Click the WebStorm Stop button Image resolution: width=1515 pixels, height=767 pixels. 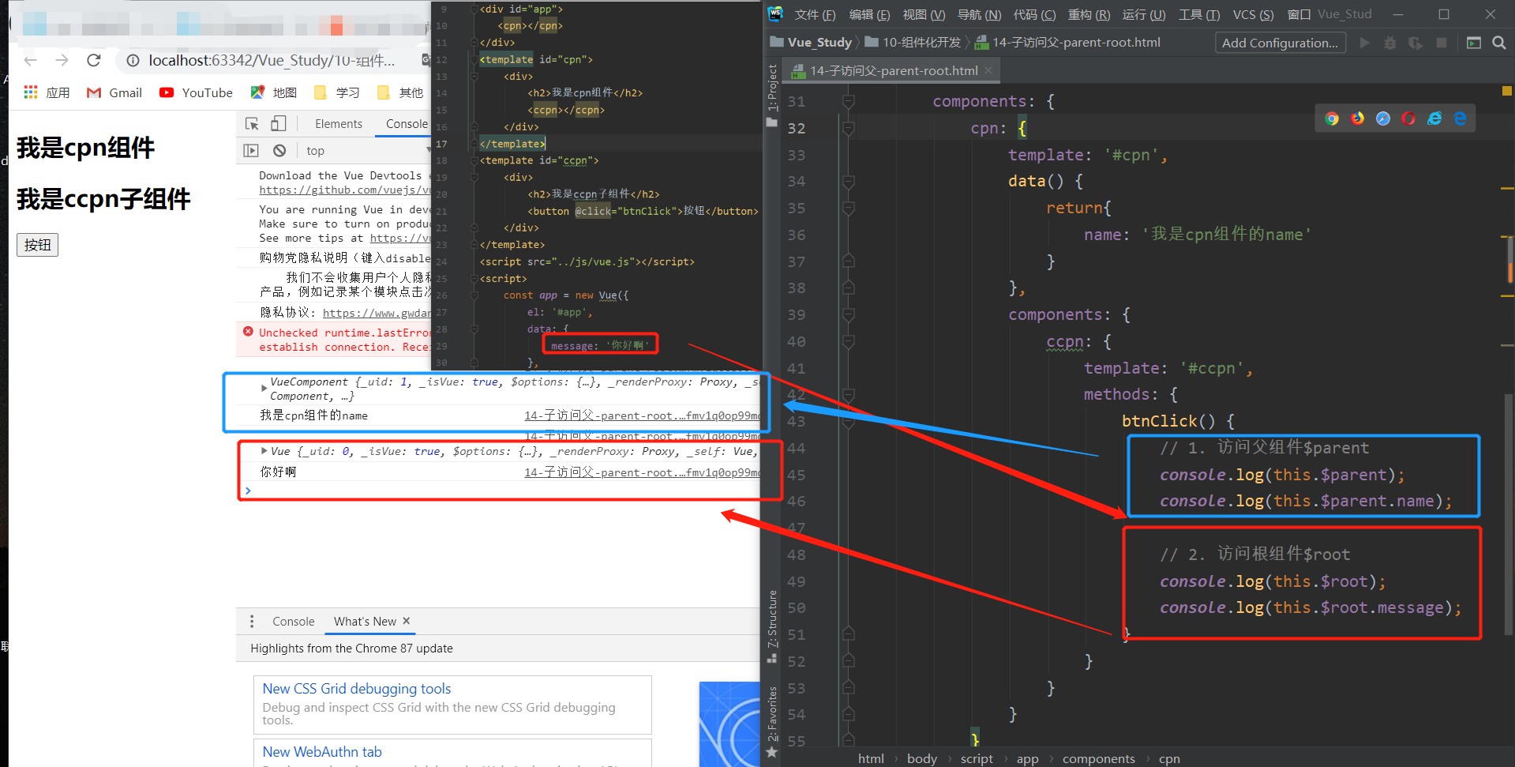[x=1442, y=43]
